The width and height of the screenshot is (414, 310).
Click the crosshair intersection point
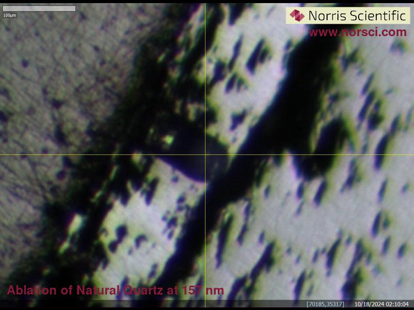pos(205,154)
